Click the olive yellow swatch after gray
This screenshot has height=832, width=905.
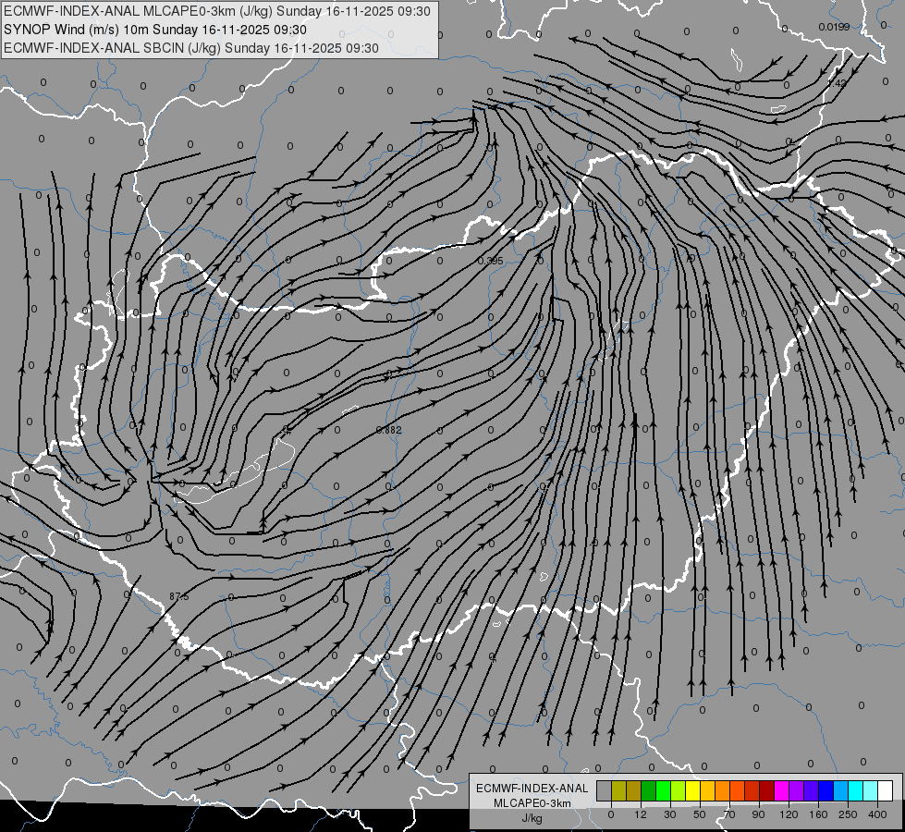618,790
